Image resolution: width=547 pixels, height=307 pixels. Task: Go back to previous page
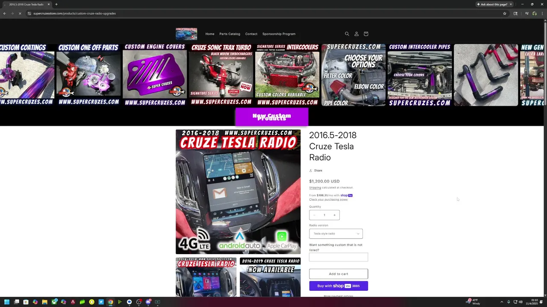point(4,13)
